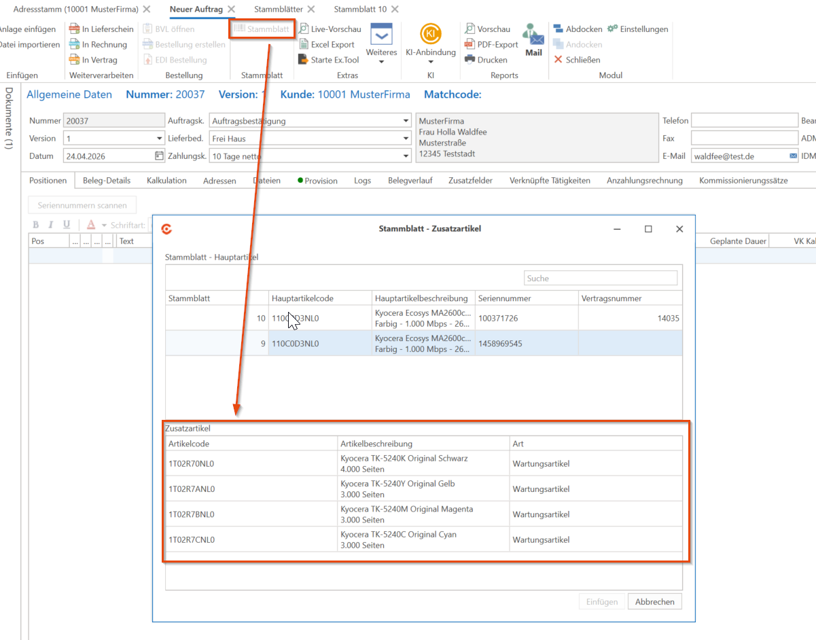
Task: Open the Datum calendar picker
Action: [160, 156]
